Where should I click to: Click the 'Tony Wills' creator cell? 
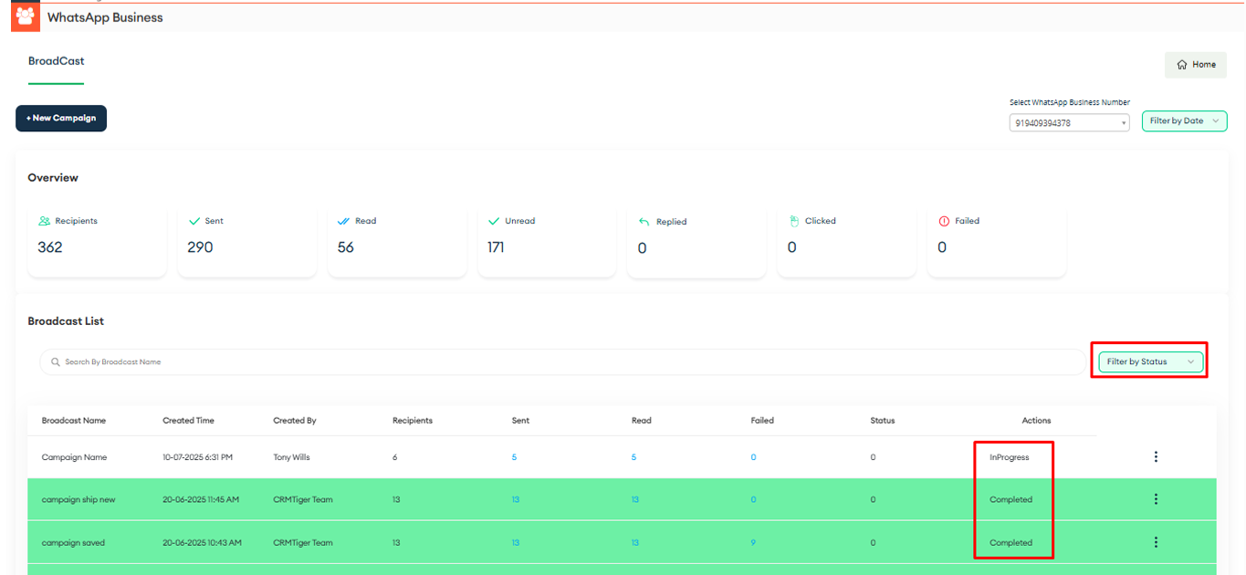[x=291, y=457]
